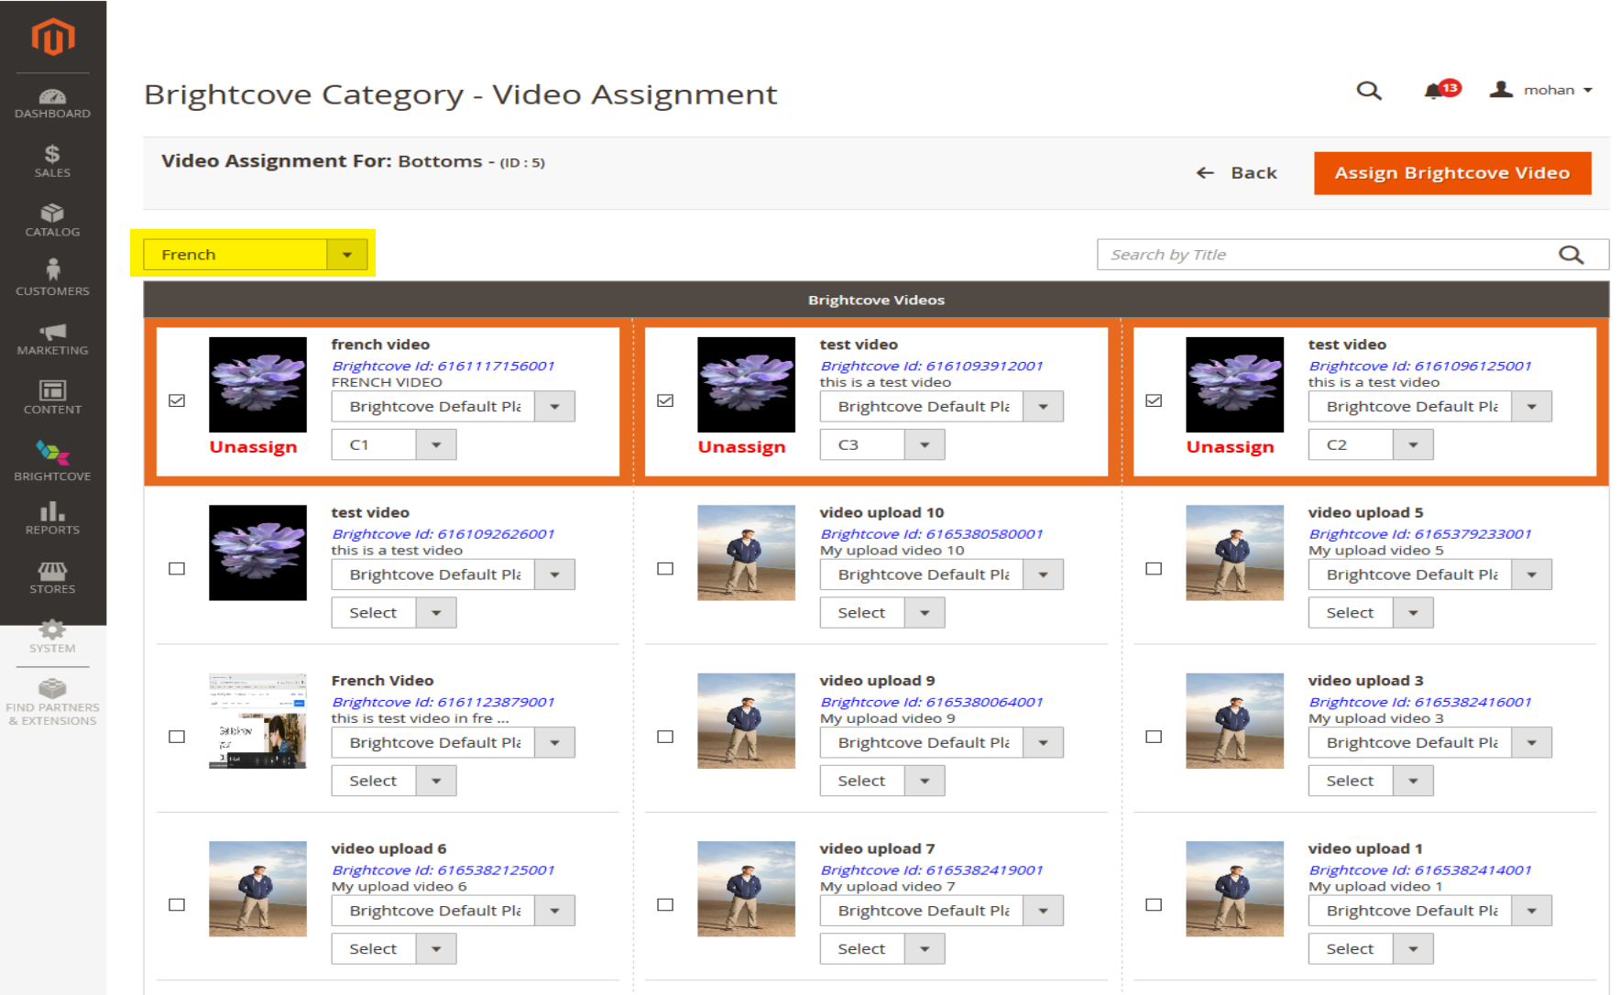Open the mohan account menu
The width and height of the screenshot is (1620, 995).
(x=1548, y=90)
